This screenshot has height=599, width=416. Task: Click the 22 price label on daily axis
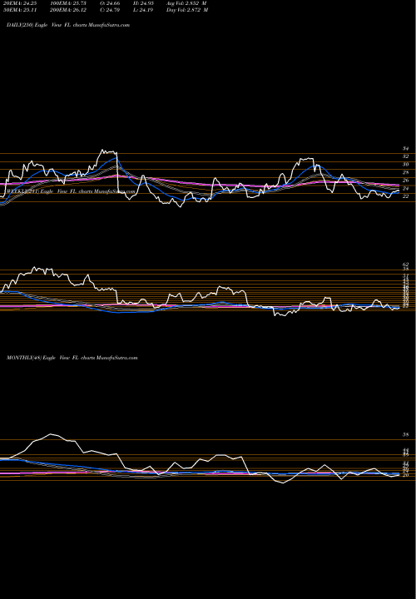(x=406, y=196)
